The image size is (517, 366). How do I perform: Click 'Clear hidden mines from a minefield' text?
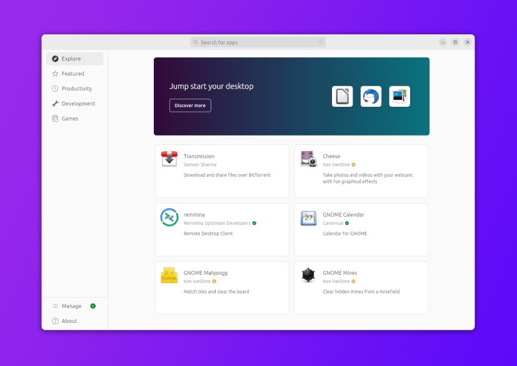[x=361, y=292]
